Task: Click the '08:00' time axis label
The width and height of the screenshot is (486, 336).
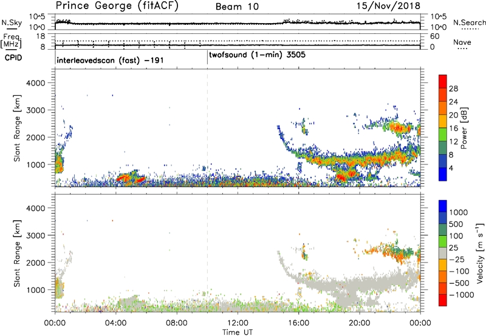Action: click(x=177, y=323)
